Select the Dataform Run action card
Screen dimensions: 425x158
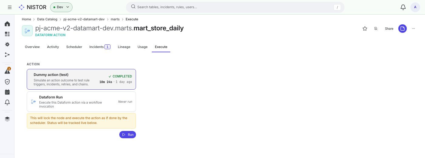[x=81, y=102]
